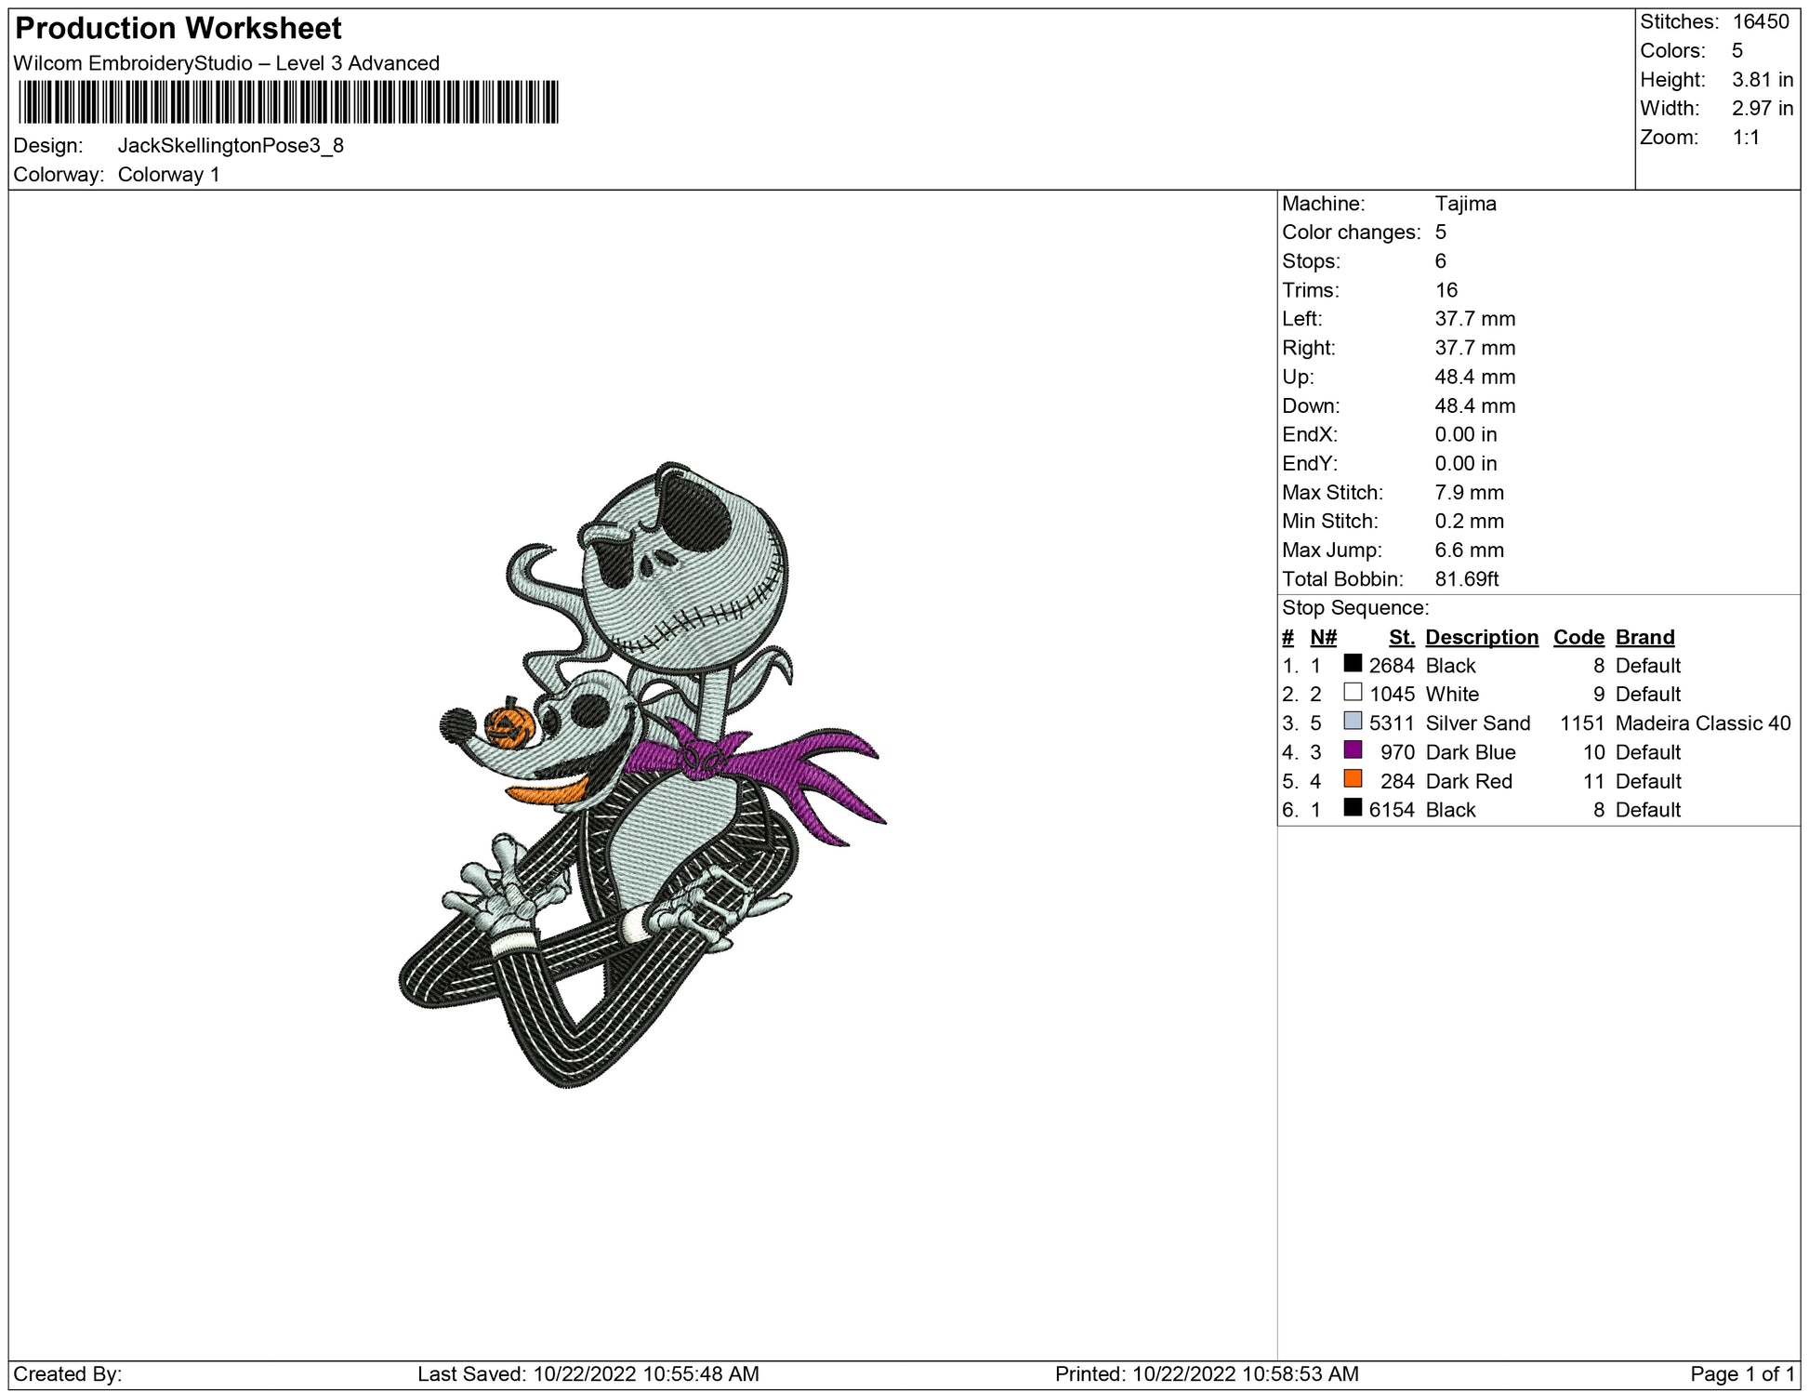Viewport: 1809px width, 1392px height.
Task: Click the Machine value Tajima
Action: pos(1465,204)
